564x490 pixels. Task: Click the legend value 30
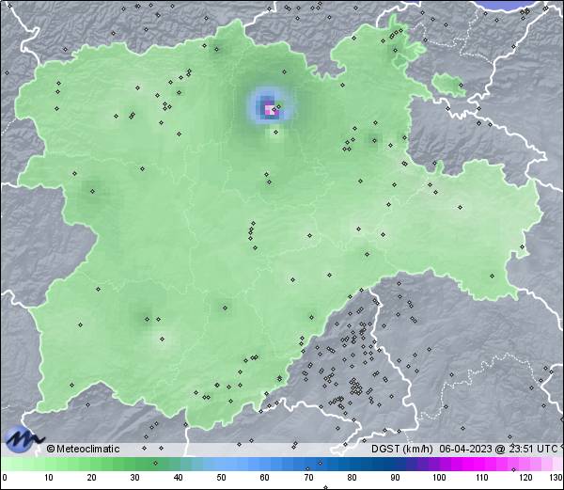click(134, 478)
